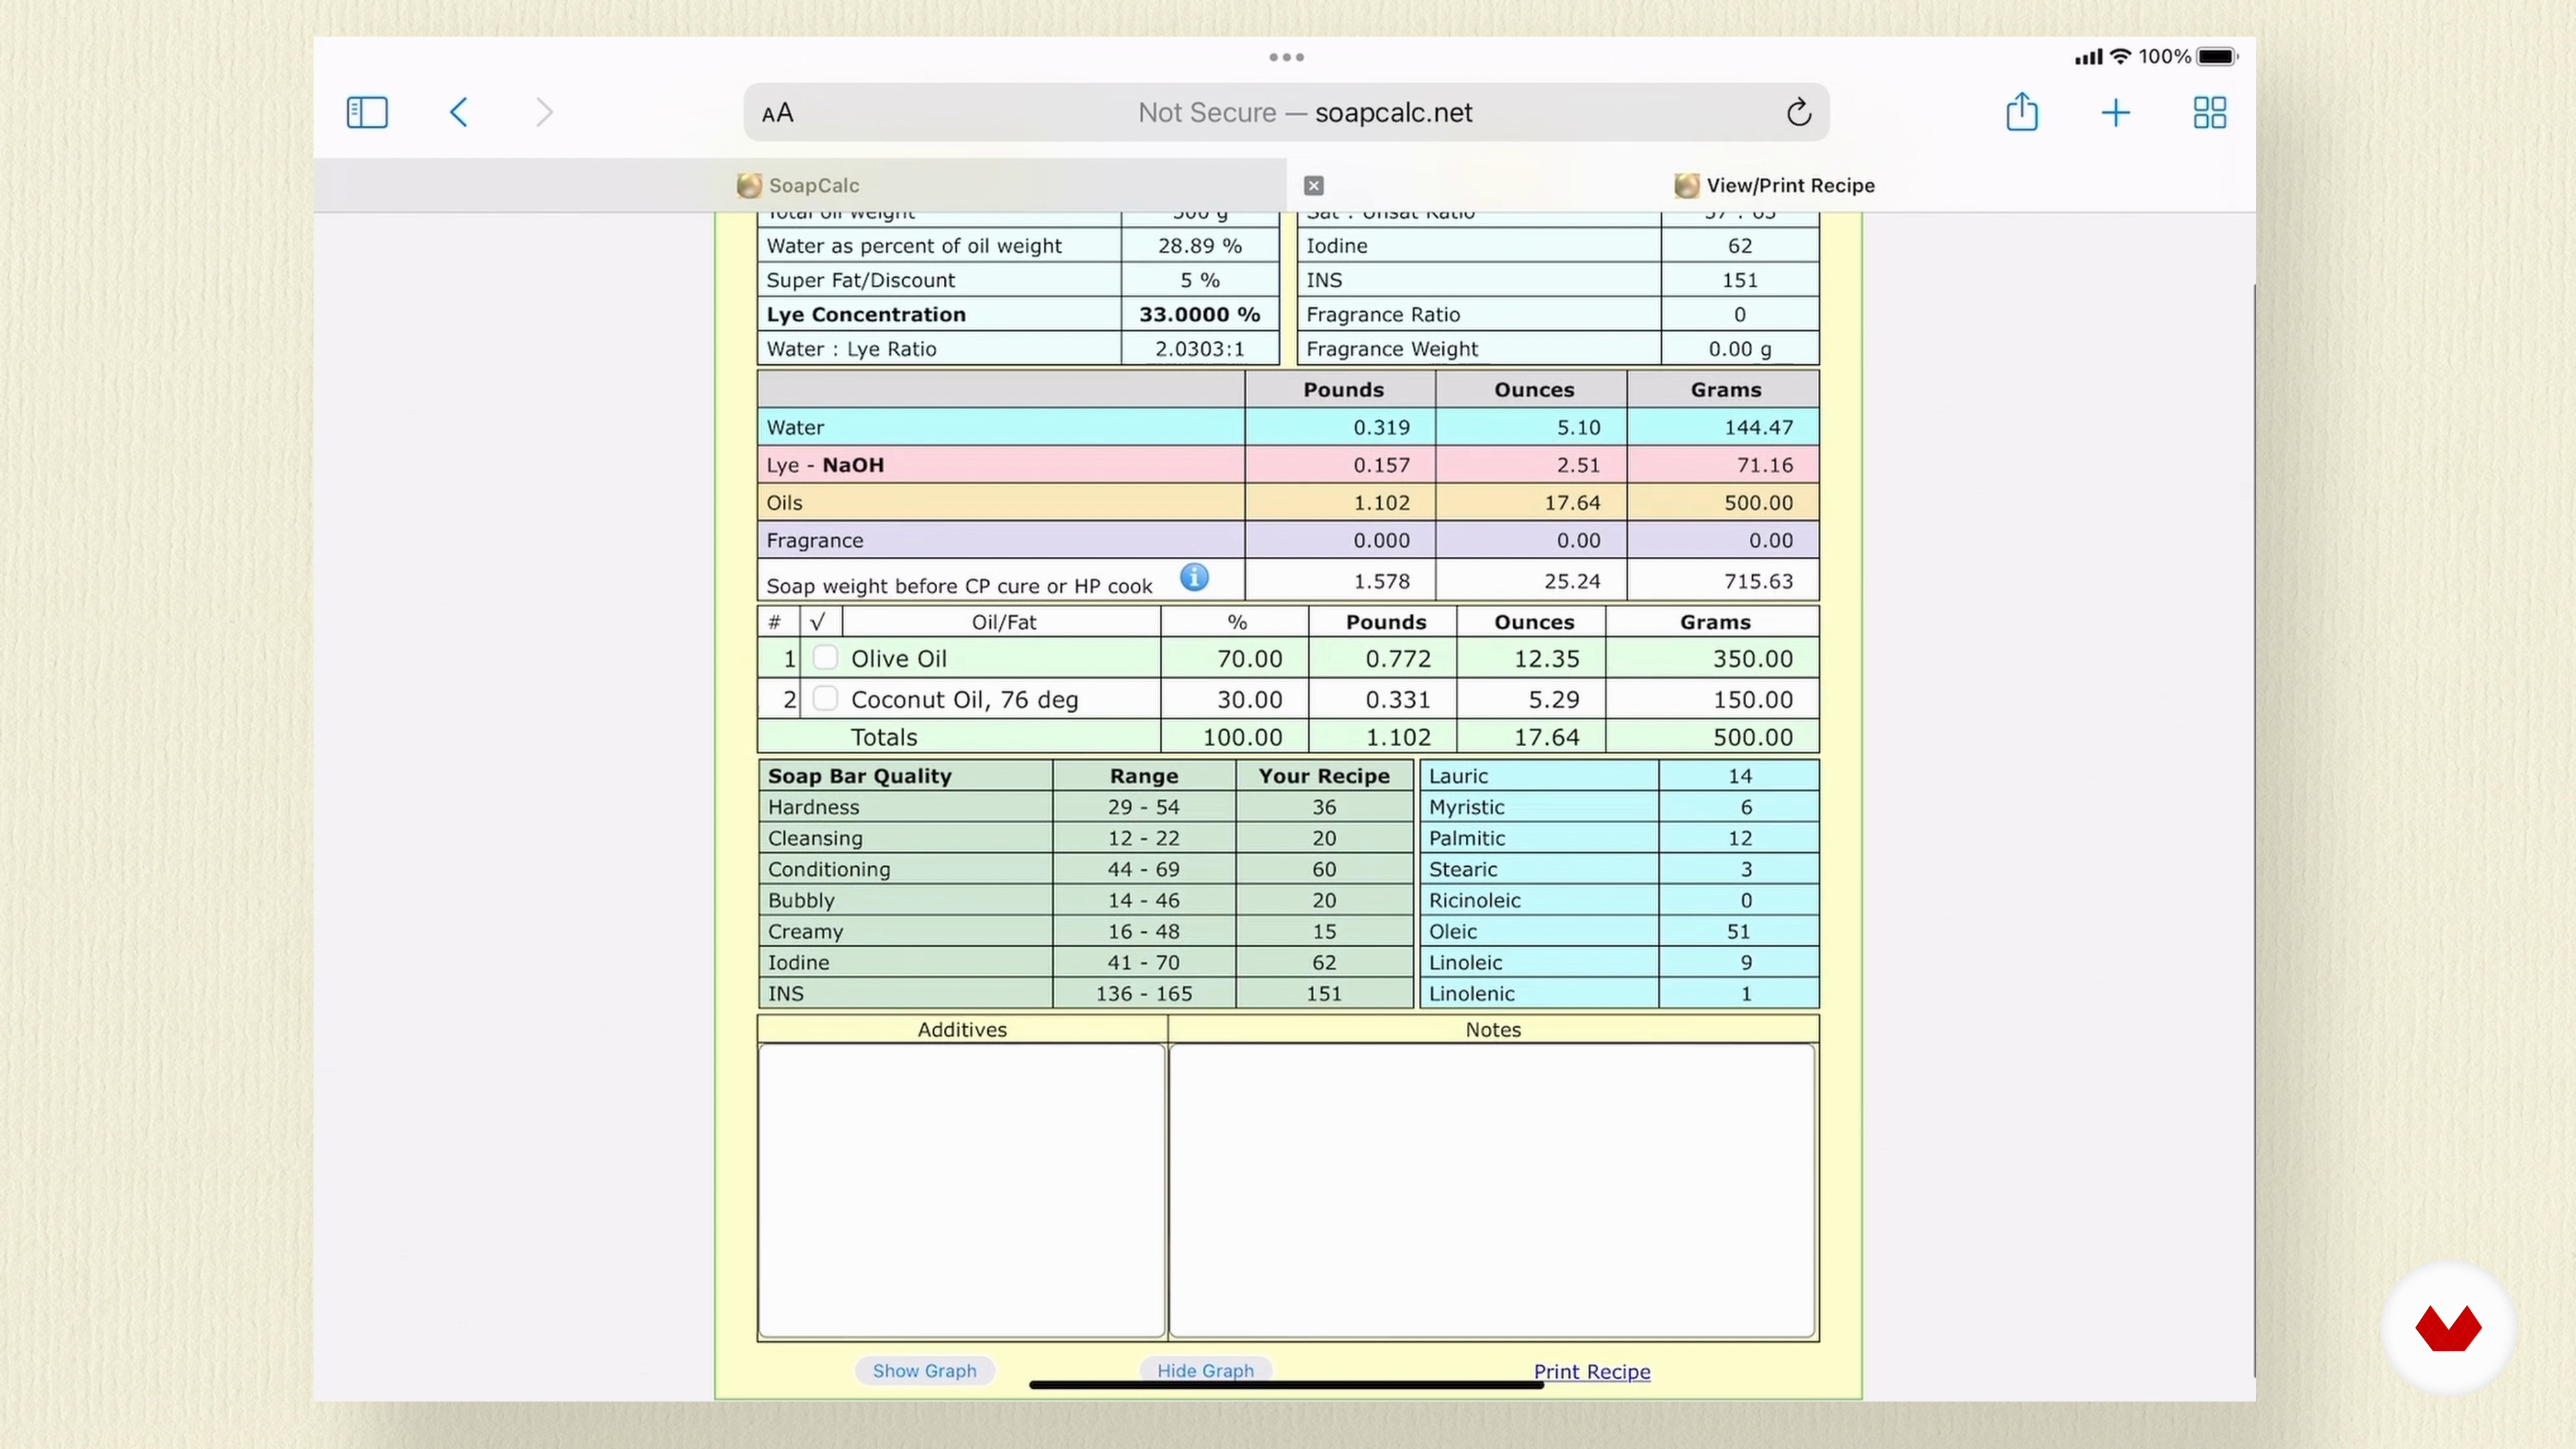Click the Linolenic fatty acid label
This screenshot has width=2576, height=1449.
pos(1471,993)
